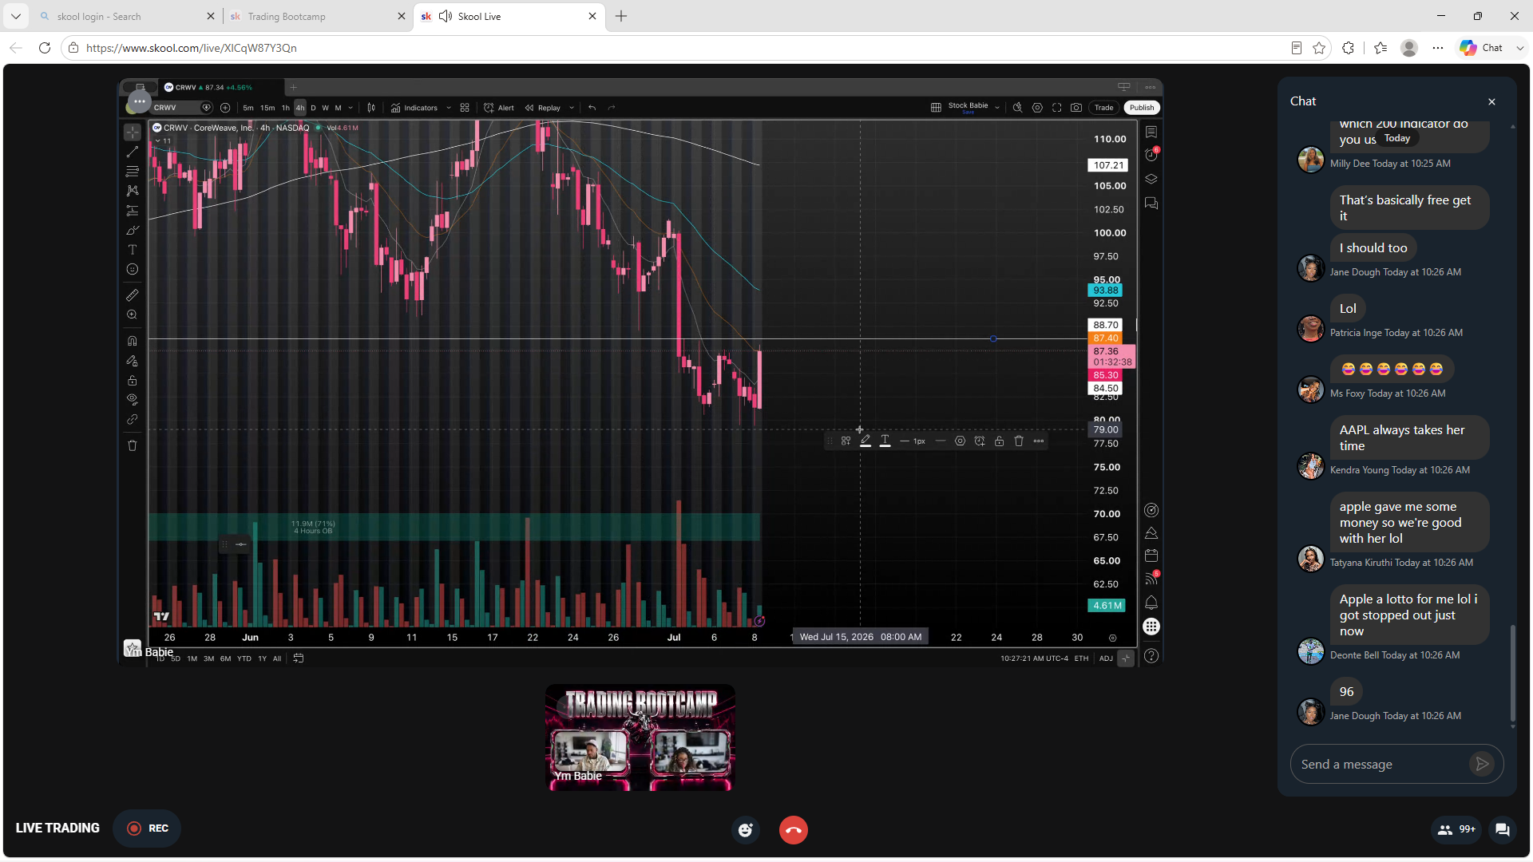
Task: Open chart settings gear in top toolbar
Action: pos(1037,108)
